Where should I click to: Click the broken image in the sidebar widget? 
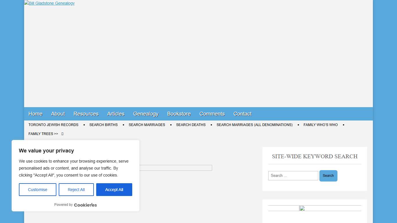[x=302, y=208]
